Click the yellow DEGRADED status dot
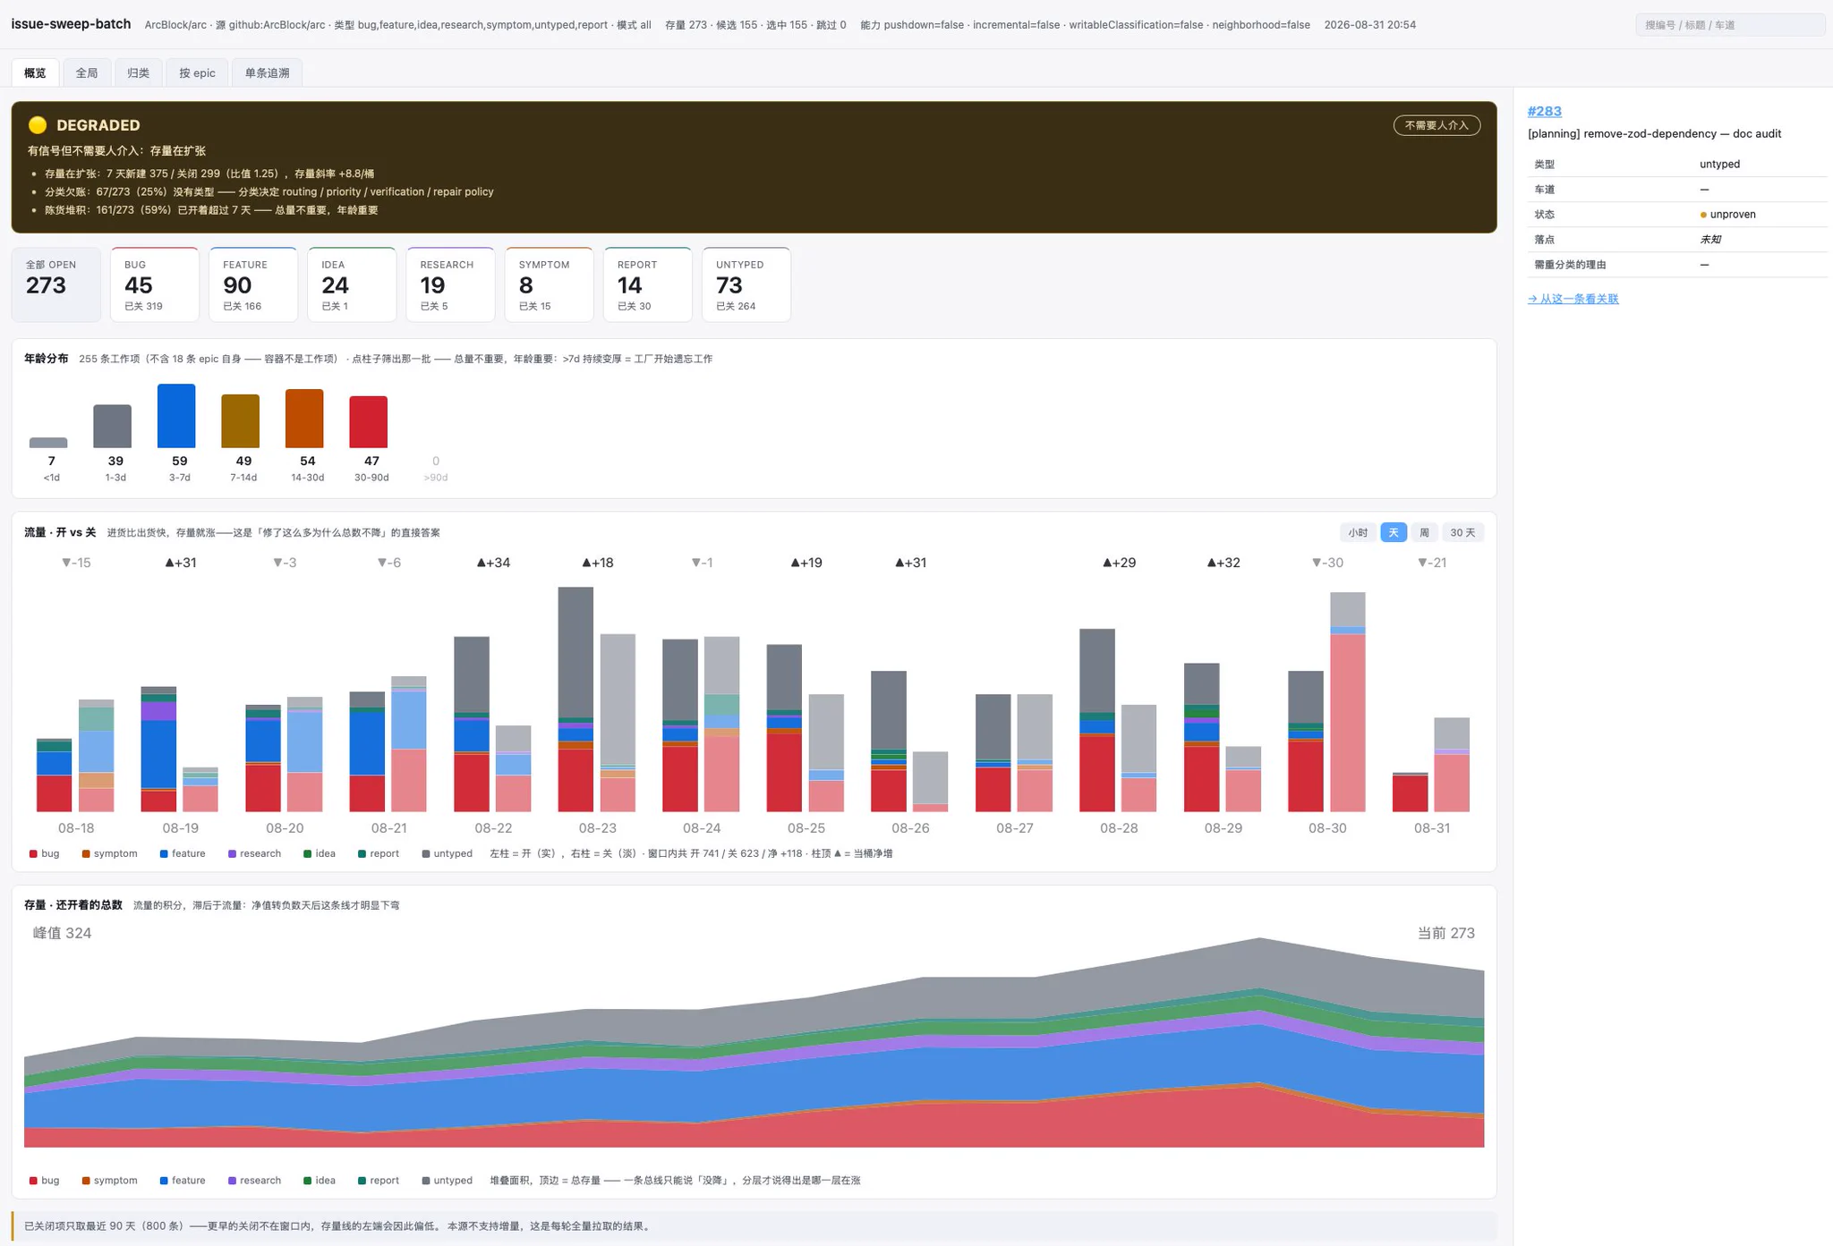 (x=38, y=125)
